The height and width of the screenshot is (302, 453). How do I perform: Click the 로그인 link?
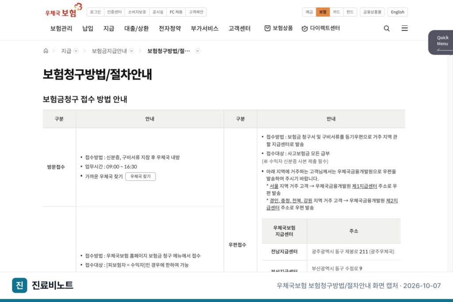point(96,12)
